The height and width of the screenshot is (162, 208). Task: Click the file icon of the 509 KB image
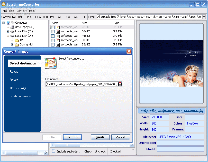(58, 40)
